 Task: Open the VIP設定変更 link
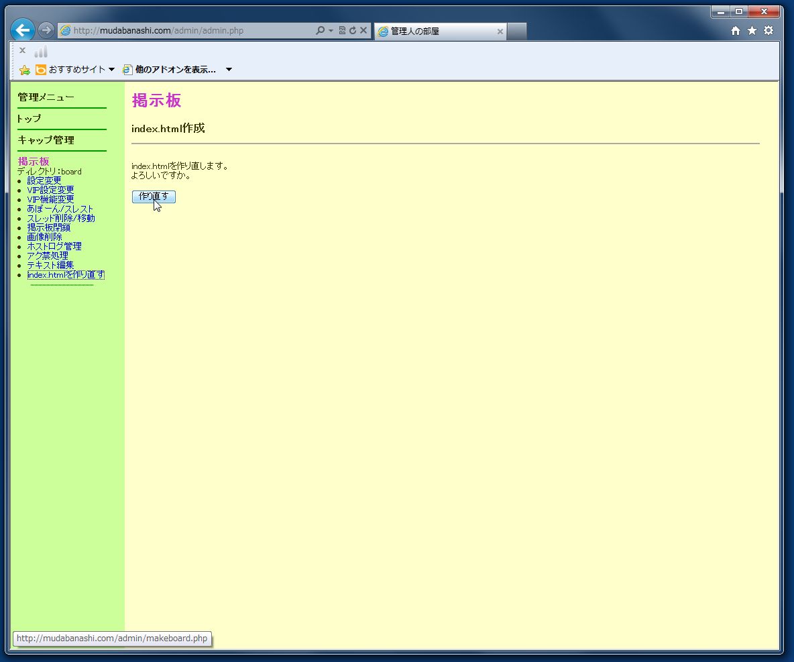[x=51, y=189]
